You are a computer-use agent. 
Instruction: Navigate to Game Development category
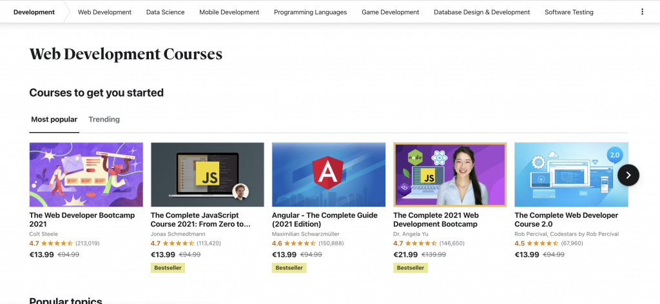(390, 12)
